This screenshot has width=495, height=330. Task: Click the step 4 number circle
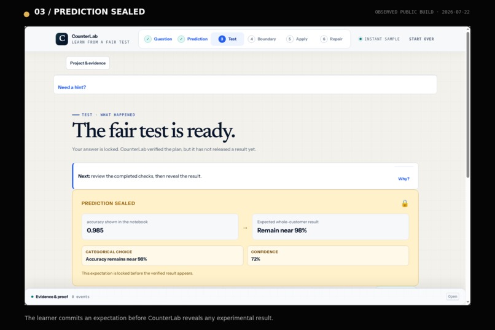pyautogui.click(x=252, y=39)
